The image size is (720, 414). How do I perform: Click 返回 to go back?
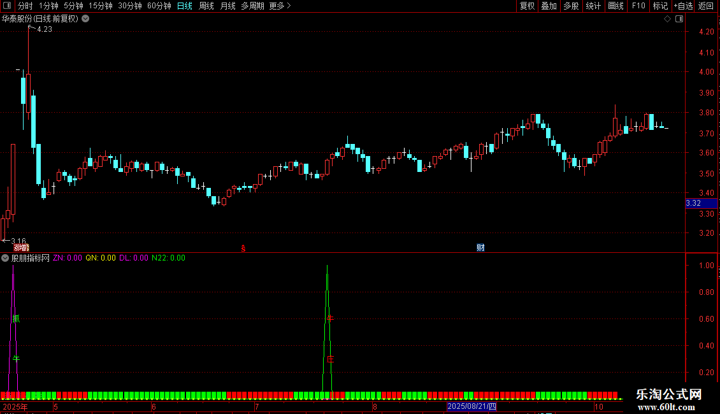(706, 6)
